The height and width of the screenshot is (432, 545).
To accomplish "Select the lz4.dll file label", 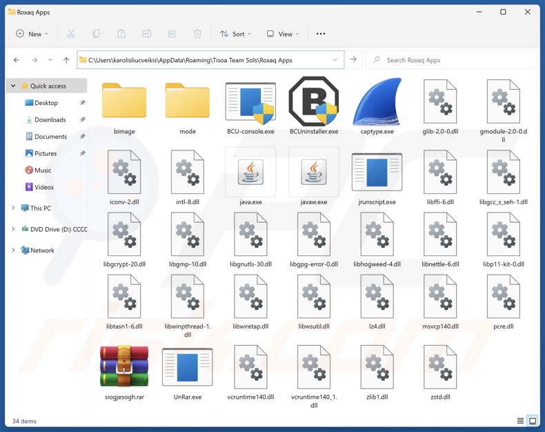I will [x=377, y=326].
